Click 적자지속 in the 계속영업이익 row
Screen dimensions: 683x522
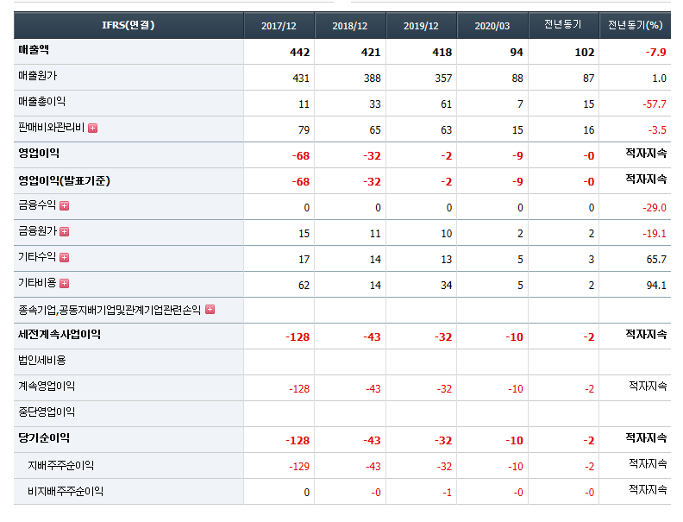[648, 386]
